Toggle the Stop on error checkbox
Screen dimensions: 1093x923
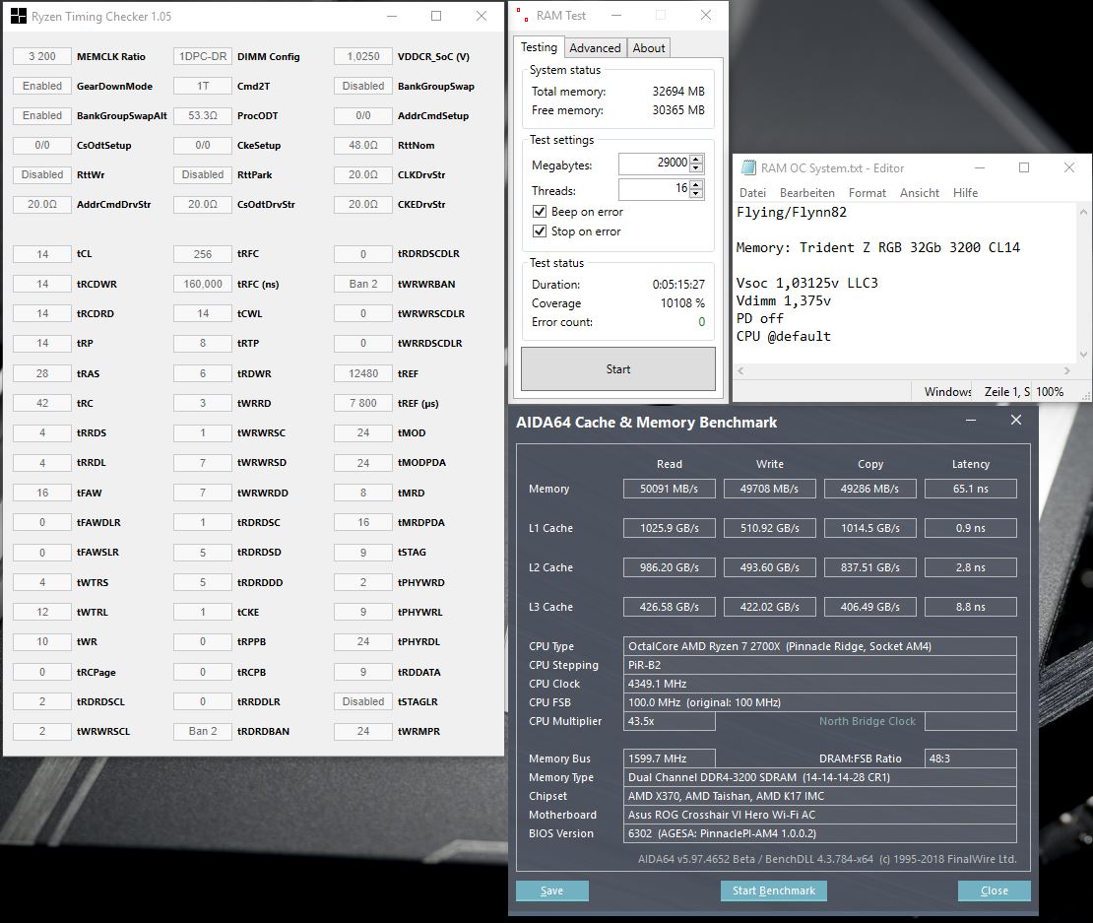pos(539,231)
